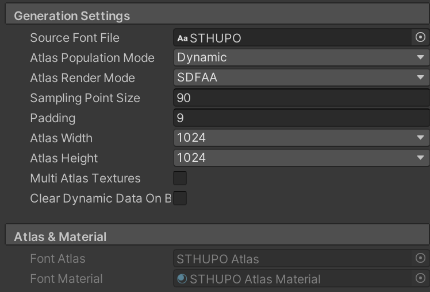Click the Sampling Point Size field showing 90
430x292 pixels.
301,98
